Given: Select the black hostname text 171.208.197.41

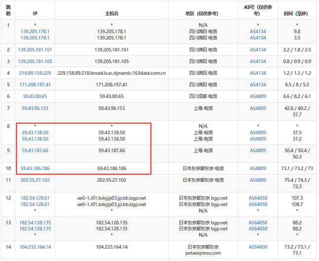Looking at the screenshot, I should pos(112,85).
